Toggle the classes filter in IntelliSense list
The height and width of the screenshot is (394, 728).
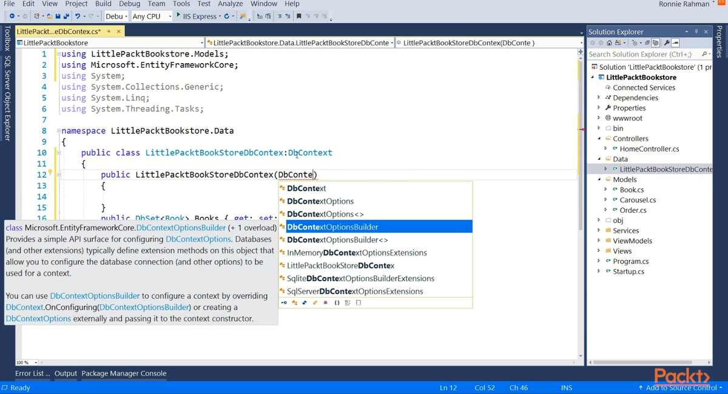pos(294,302)
